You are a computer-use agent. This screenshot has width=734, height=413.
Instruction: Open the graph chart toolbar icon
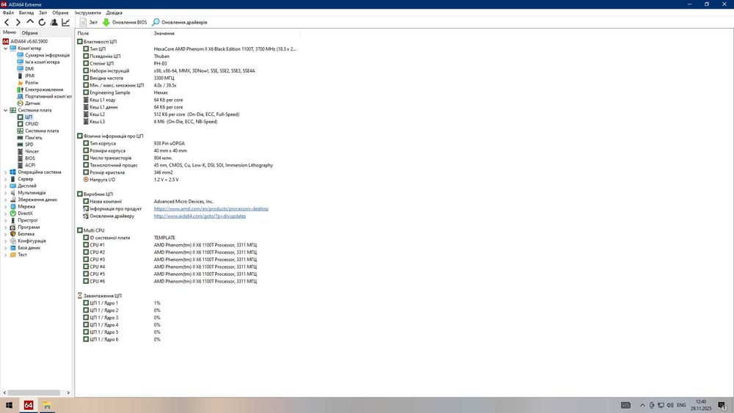click(x=65, y=22)
